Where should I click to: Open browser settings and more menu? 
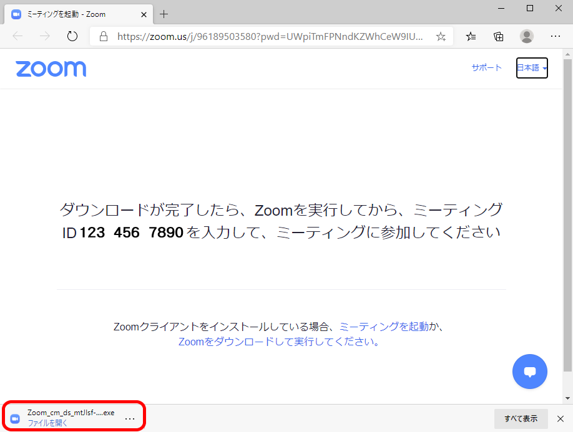556,37
